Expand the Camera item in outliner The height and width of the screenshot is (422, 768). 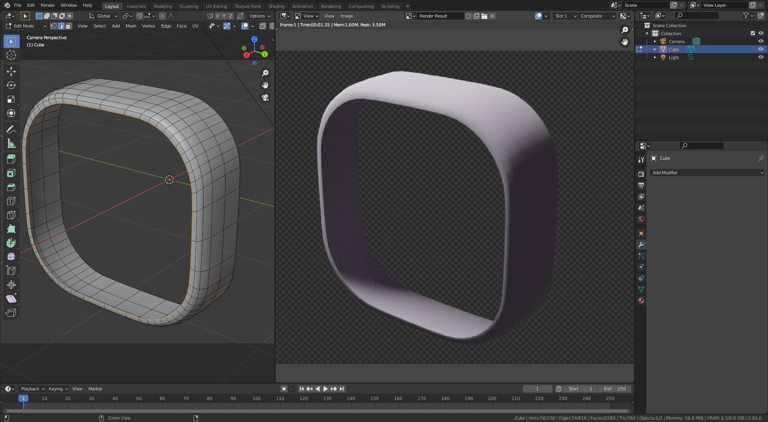[655, 41]
